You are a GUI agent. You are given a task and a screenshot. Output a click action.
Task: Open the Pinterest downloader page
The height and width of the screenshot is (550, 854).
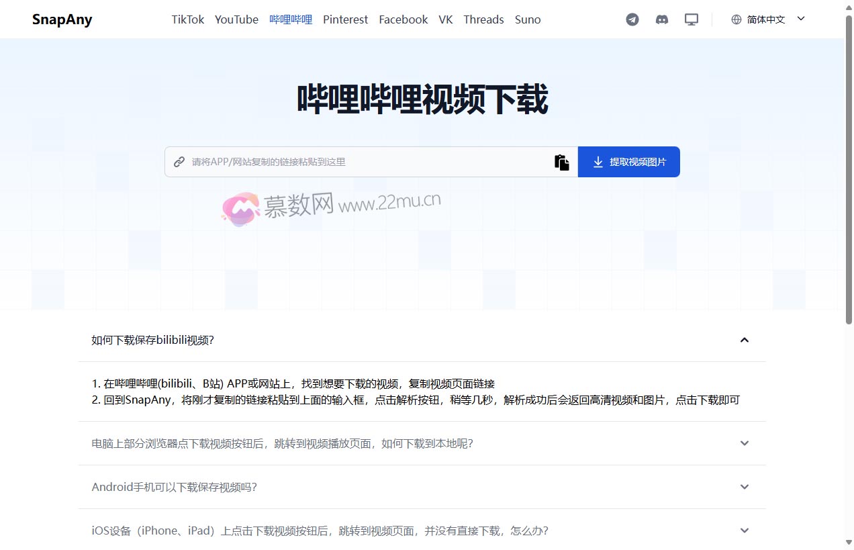point(345,19)
